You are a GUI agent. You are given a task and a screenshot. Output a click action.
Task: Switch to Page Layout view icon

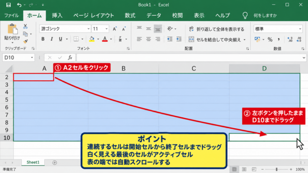(244, 169)
